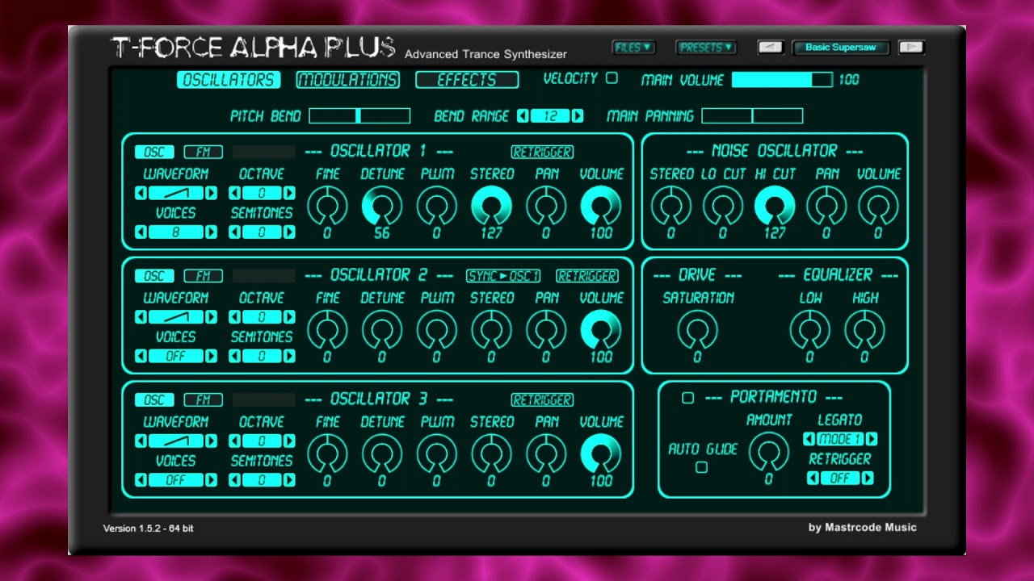This screenshot has height=581, width=1034.
Task: Tick the Auto Glide checkbox
Action: tap(701, 467)
